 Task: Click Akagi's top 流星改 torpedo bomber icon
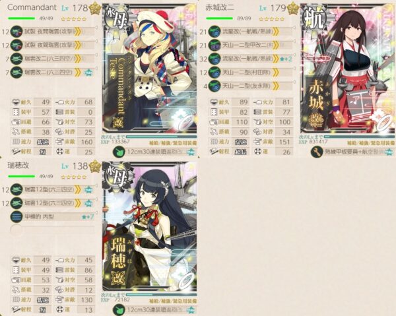[214, 32]
